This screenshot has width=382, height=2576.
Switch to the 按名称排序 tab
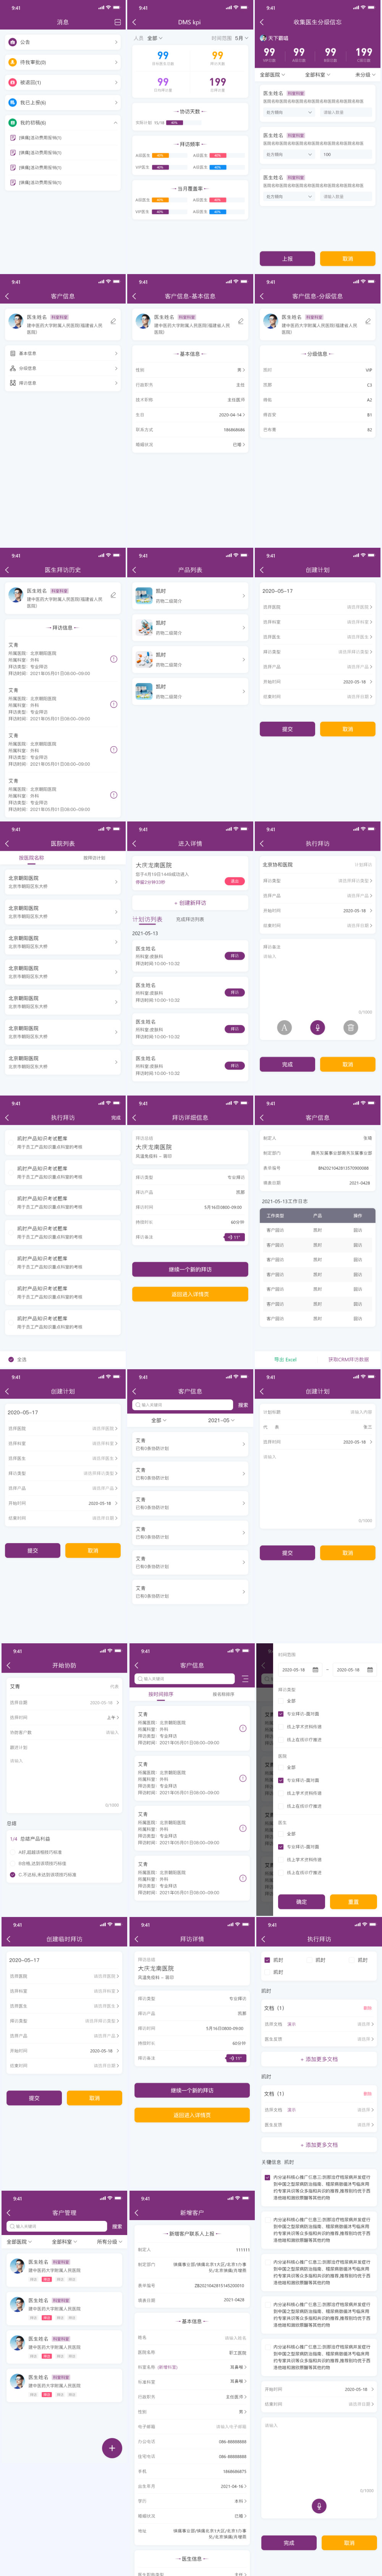pyautogui.click(x=223, y=1694)
